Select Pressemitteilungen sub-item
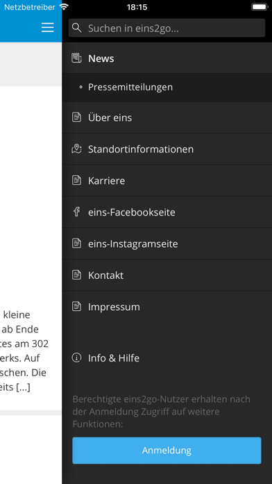The image size is (272, 484). pos(167,87)
